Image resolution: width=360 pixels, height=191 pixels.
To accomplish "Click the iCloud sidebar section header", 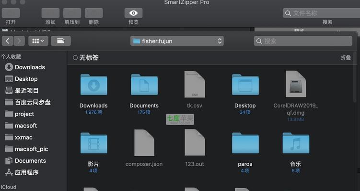I will click(8, 187).
